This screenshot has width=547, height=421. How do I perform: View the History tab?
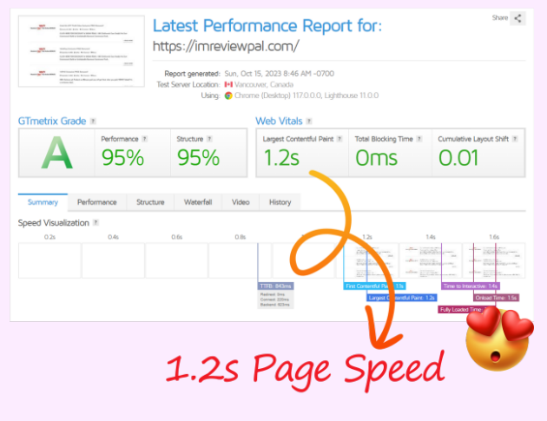tap(280, 202)
